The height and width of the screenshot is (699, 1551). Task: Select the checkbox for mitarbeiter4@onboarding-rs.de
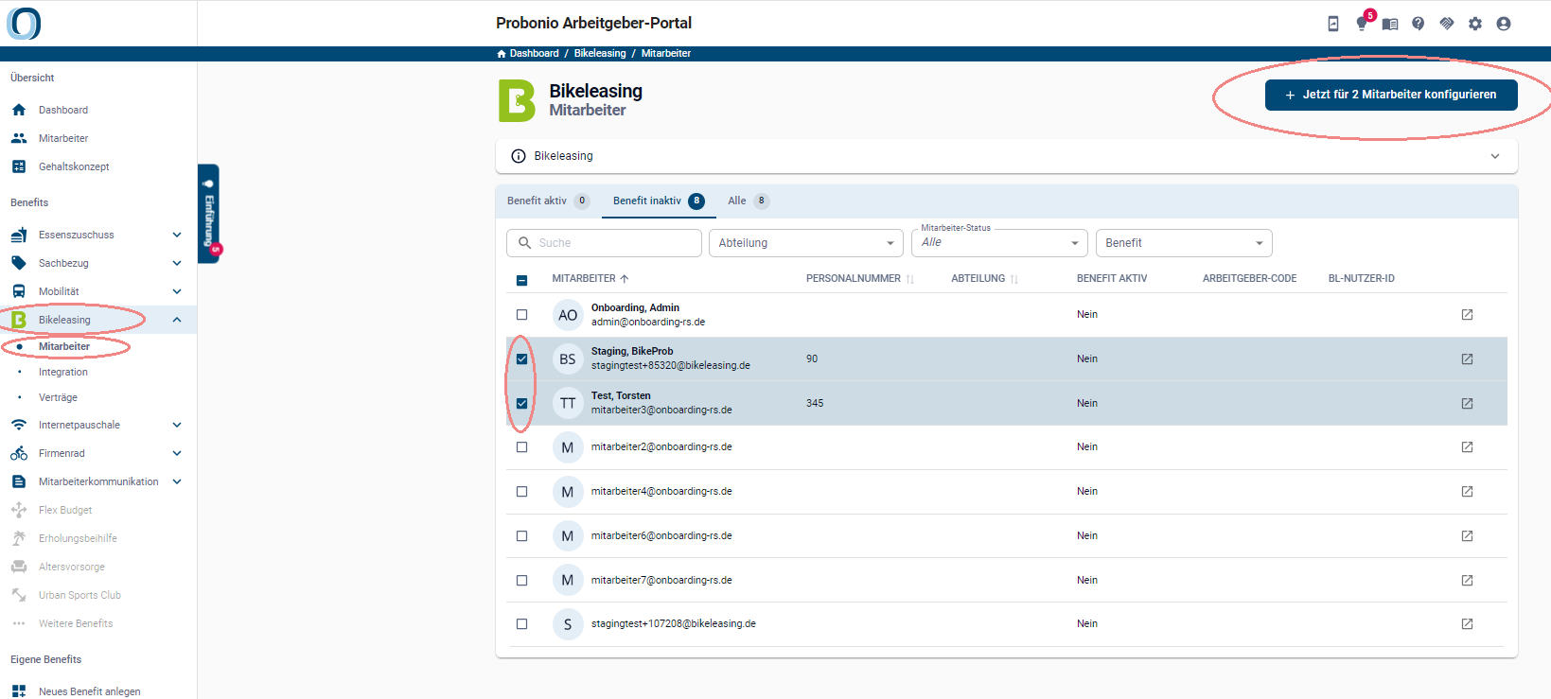coord(521,492)
